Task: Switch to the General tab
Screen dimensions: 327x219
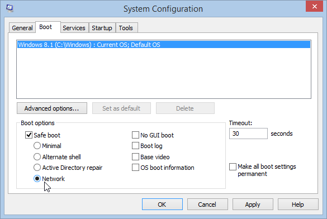Action: tap(22, 28)
